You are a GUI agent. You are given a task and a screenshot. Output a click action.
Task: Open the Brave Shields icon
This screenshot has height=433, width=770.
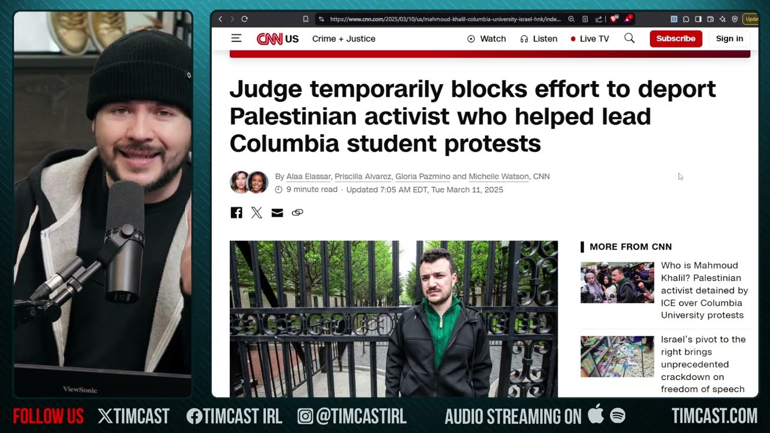point(613,19)
